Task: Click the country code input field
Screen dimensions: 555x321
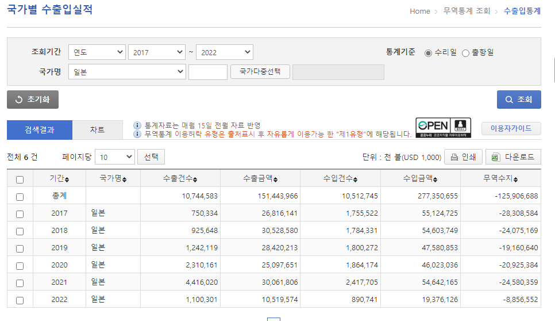Action: (207, 72)
